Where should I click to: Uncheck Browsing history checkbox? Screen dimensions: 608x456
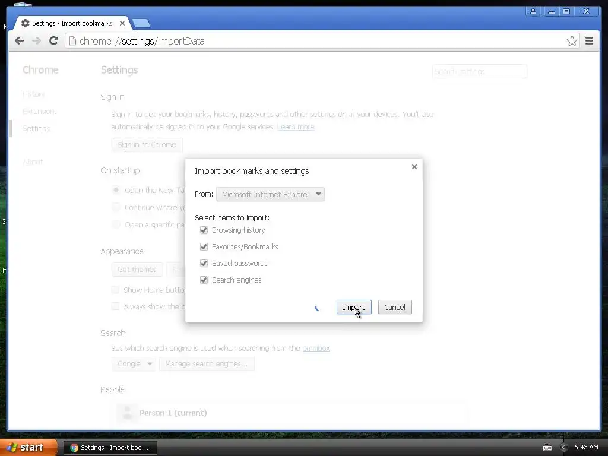pyautogui.click(x=204, y=230)
